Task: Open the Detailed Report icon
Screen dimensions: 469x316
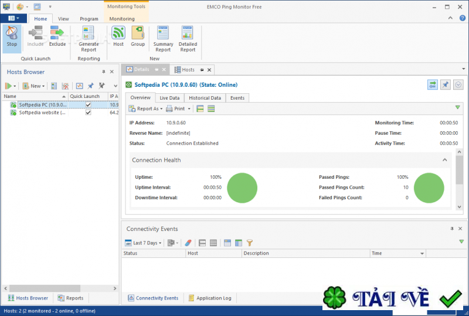Action: click(x=188, y=36)
